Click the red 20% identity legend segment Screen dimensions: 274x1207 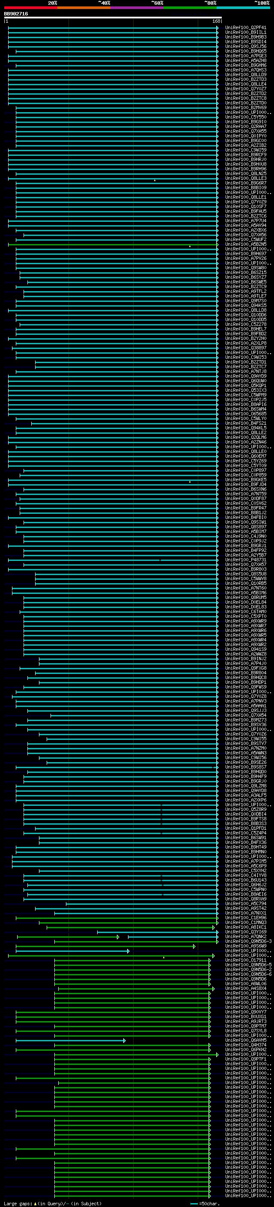30,8
